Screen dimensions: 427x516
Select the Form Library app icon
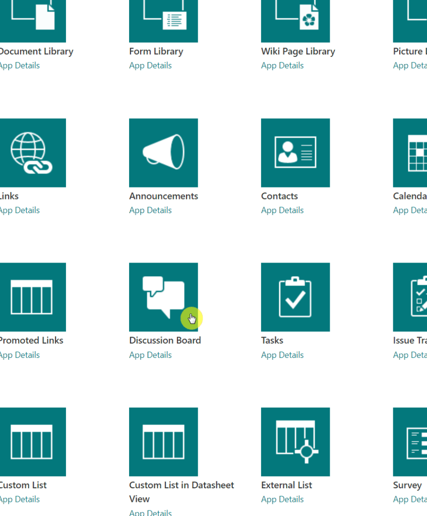[x=163, y=21]
